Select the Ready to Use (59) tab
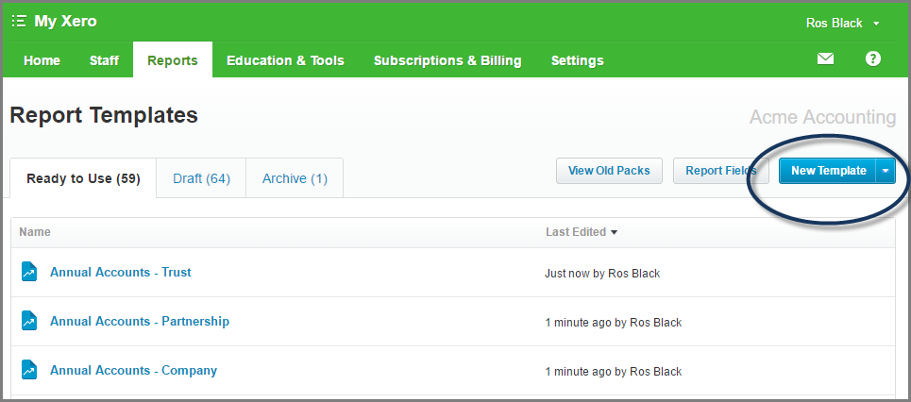This screenshot has height=402, width=911. tap(84, 178)
